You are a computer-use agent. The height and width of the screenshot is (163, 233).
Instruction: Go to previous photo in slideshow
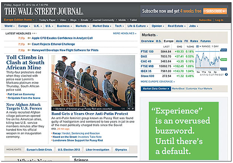129,109
